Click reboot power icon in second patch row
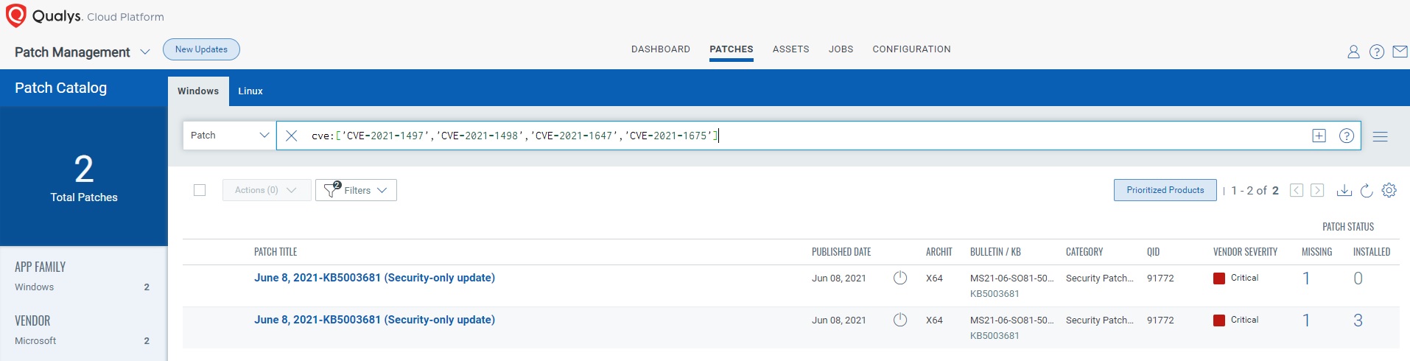 (900, 320)
